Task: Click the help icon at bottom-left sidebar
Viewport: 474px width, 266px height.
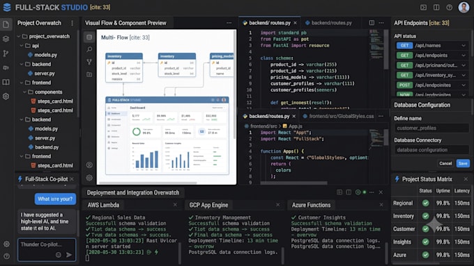Action: (6, 256)
